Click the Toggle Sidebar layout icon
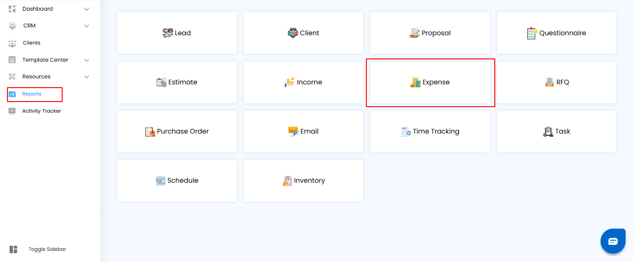Screen dimensions: 633x262 pos(13,249)
